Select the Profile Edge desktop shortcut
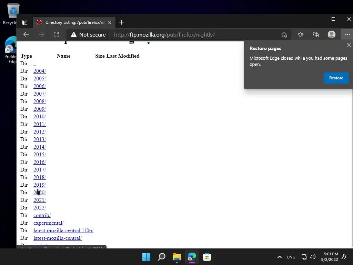The width and height of the screenshot is (353, 265). point(10,50)
